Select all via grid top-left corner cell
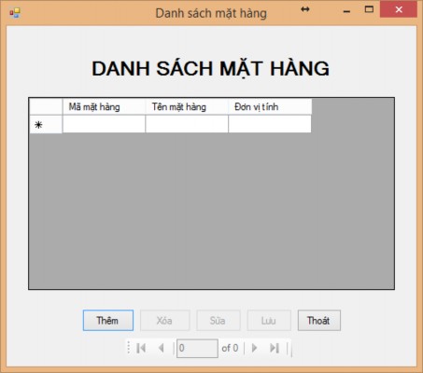The width and height of the screenshot is (423, 373). [46, 107]
